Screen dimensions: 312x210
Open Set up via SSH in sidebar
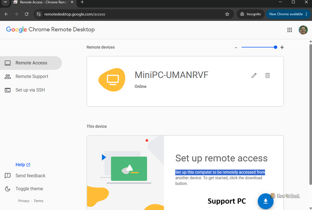coord(31,90)
